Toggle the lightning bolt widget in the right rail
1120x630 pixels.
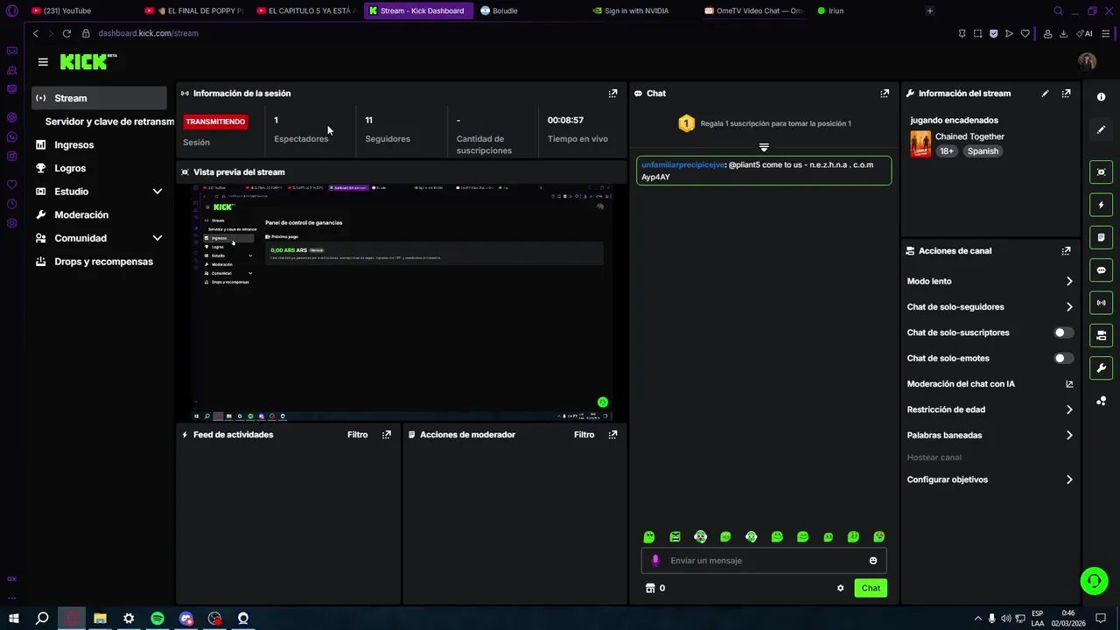pyautogui.click(x=1101, y=205)
